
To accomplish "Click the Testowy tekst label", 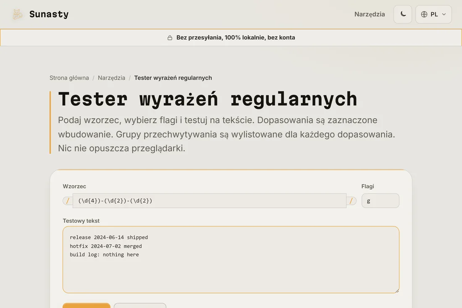I will 81,221.
